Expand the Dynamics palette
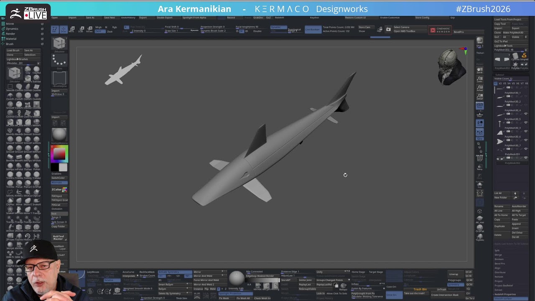Image resolution: width=535 pixels, height=301 pixels. [x=12, y=29]
